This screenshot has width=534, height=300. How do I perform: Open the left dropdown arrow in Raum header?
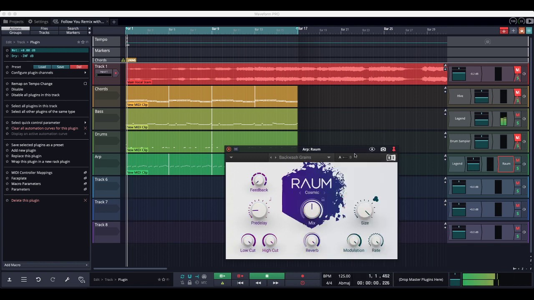[231, 157]
